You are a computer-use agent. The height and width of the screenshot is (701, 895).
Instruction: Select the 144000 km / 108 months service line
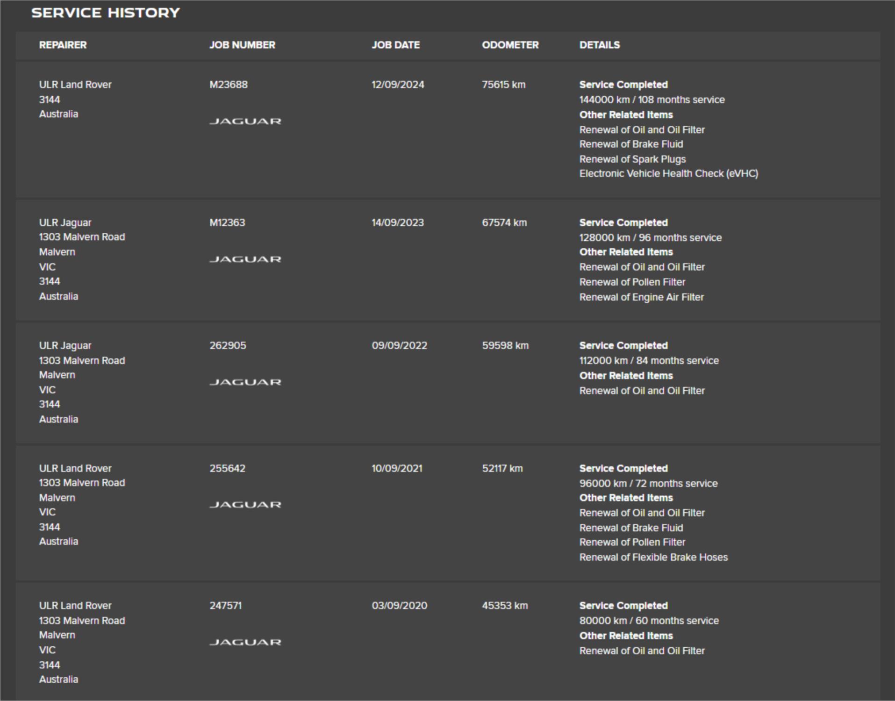tap(652, 100)
